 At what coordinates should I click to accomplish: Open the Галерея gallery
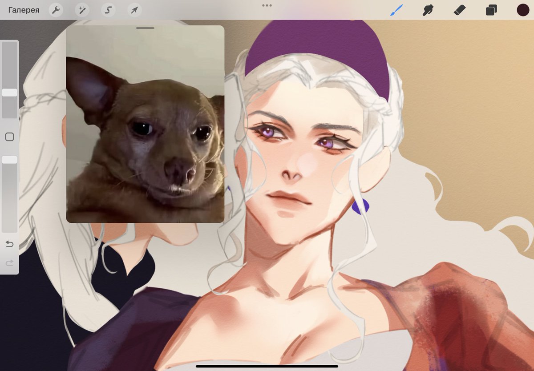[24, 10]
